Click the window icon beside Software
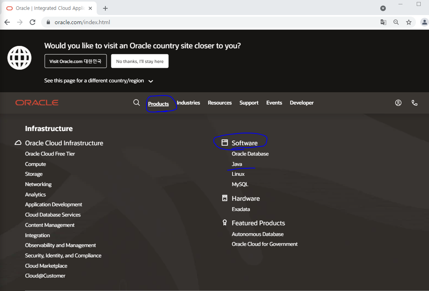429x291 pixels. click(x=225, y=143)
